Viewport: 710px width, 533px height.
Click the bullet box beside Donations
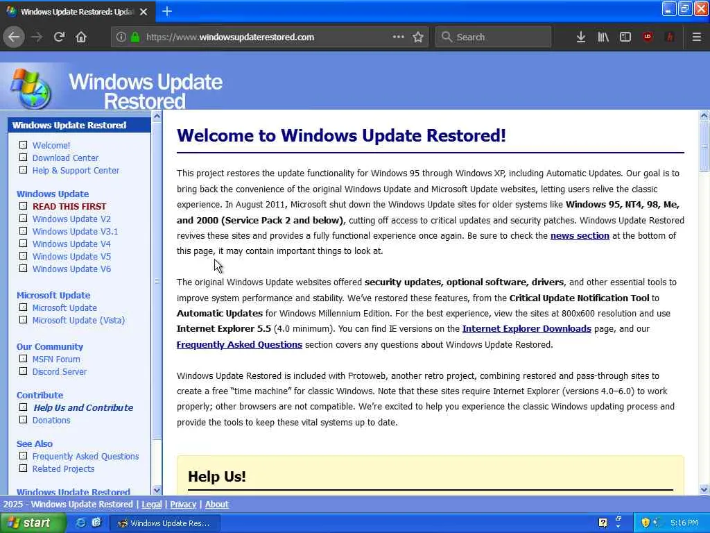[23, 420]
